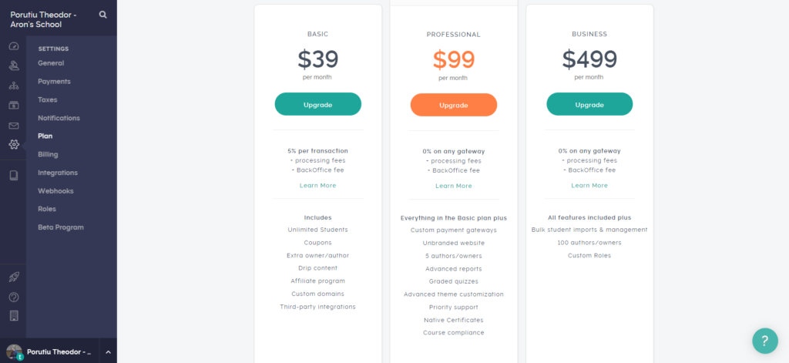This screenshot has width=789, height=363.
Task: Click Learn More under Basic plan fees
Action: pos(318,185)
